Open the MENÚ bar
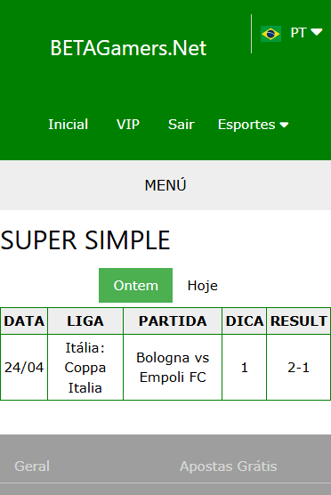 165,185
